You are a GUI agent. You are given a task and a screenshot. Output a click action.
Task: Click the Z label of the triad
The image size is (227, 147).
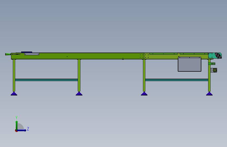tap(28, 129)
